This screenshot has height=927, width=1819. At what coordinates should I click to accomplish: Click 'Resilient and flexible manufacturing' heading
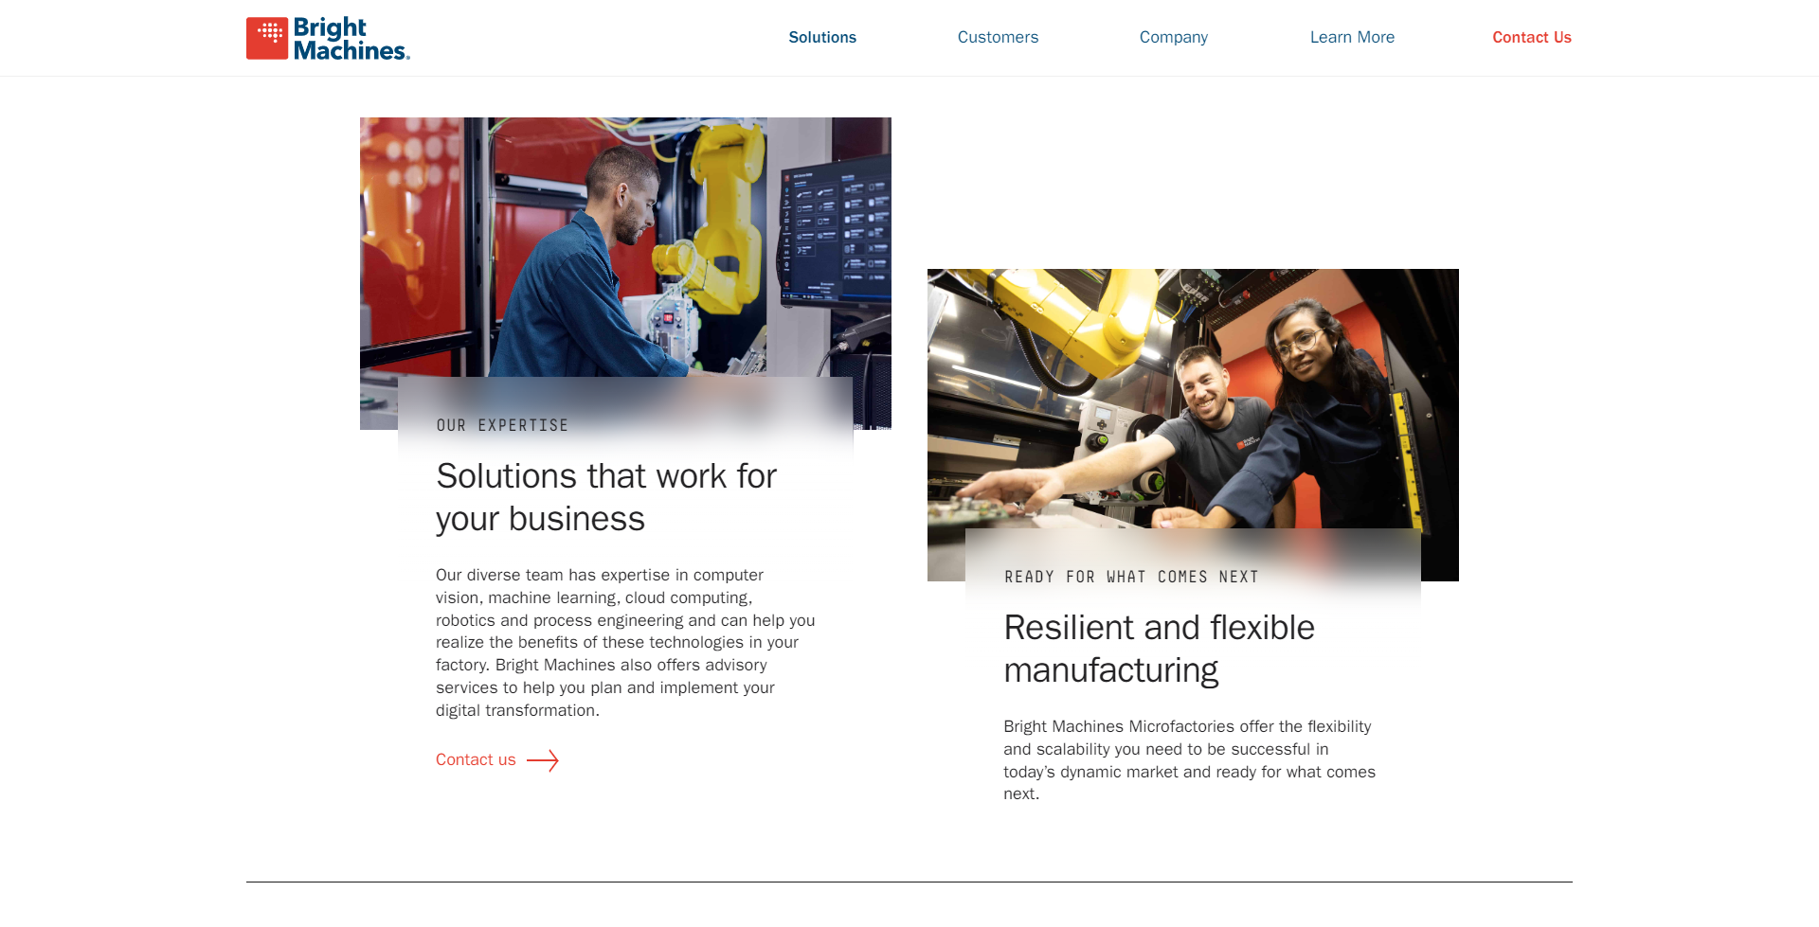click(x=1159, y=649)
